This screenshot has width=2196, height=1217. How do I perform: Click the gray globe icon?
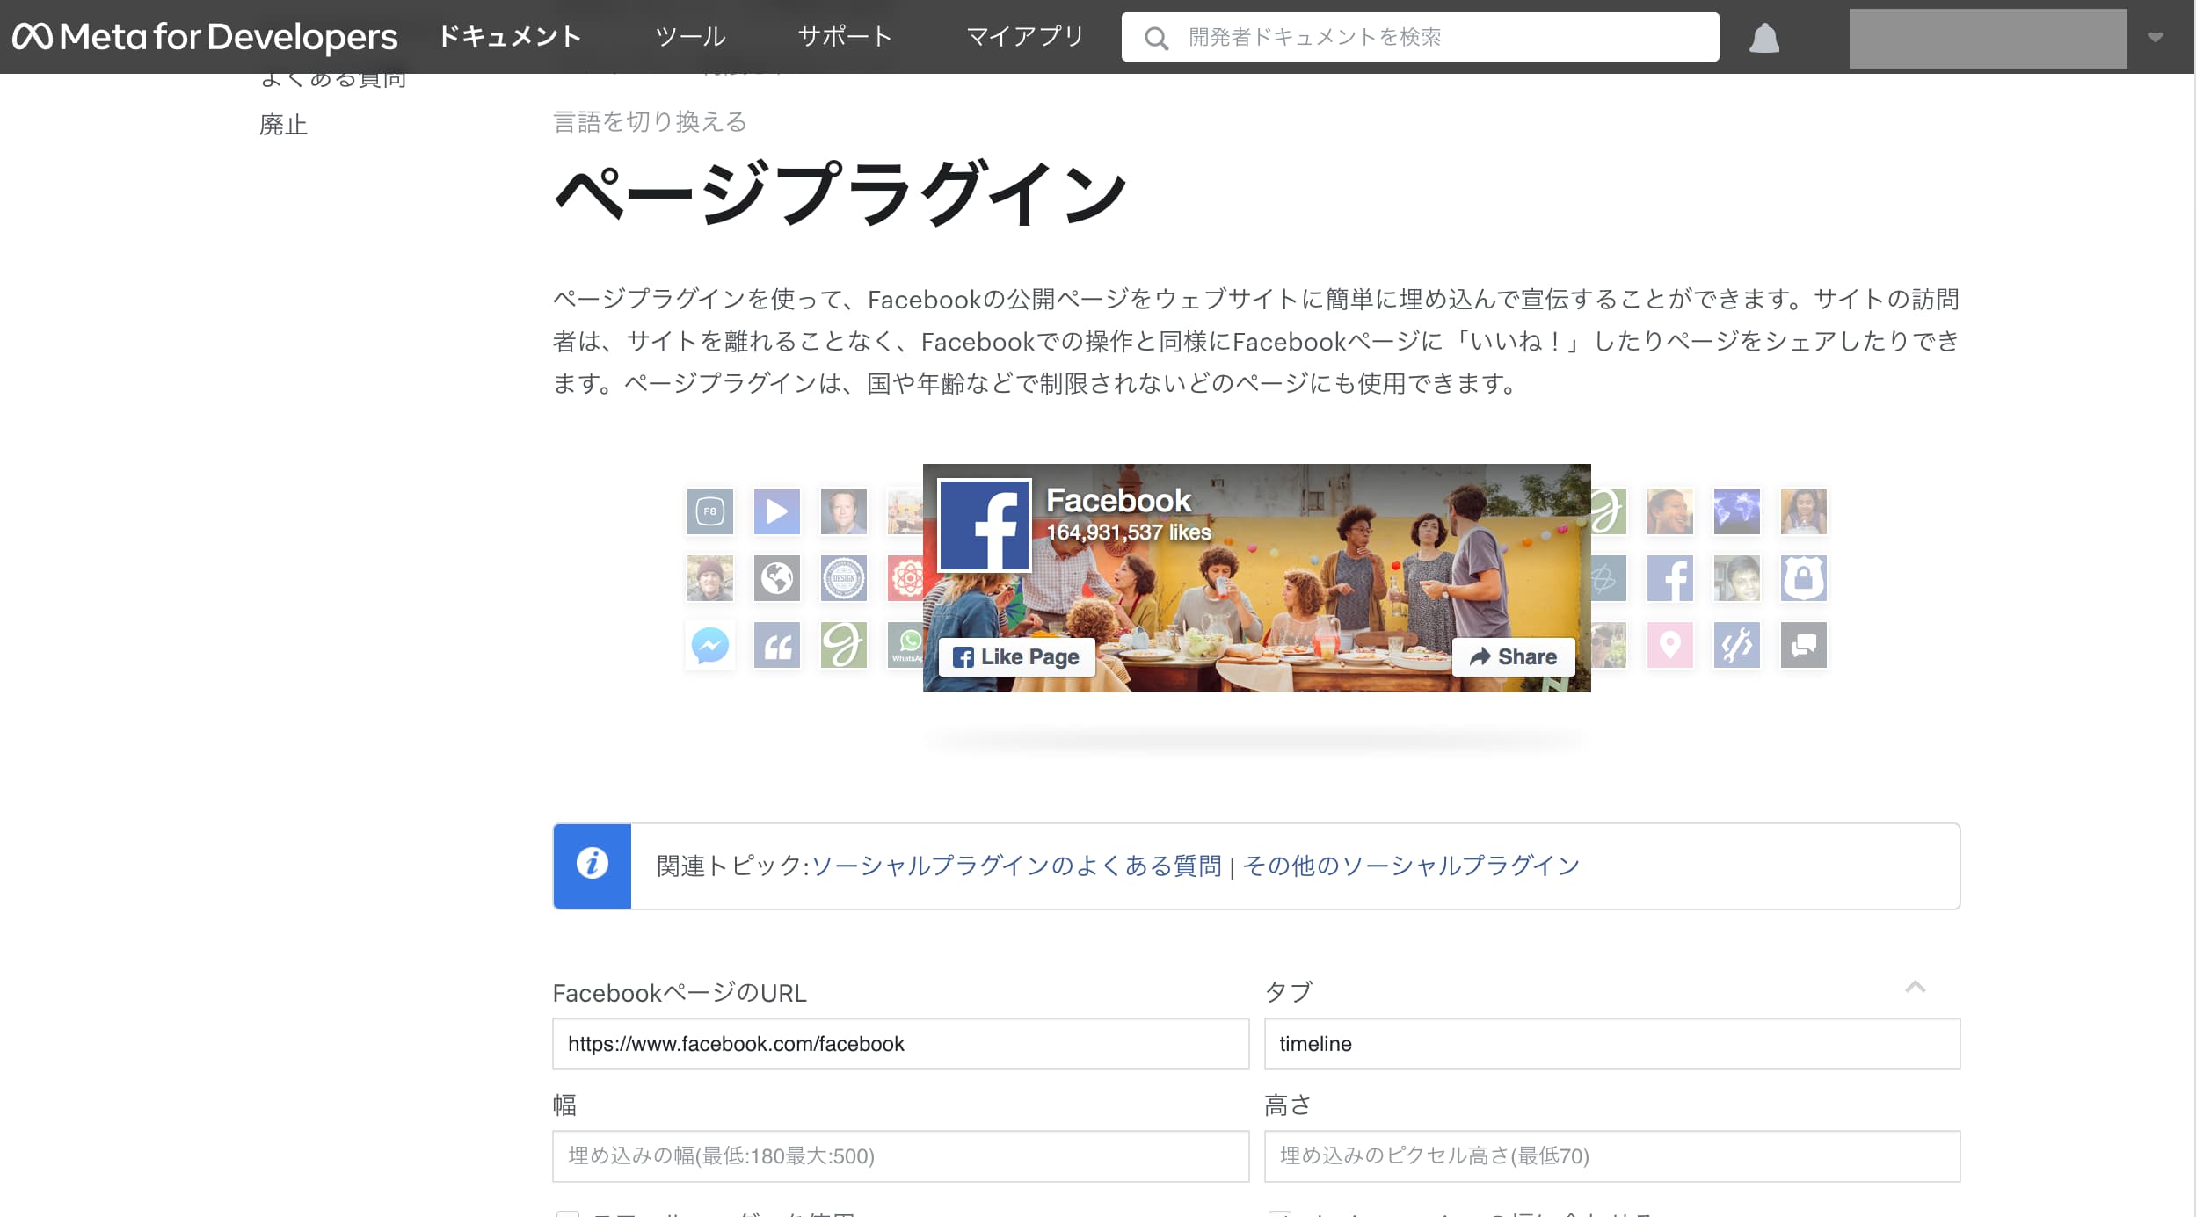tap(776, 578)
